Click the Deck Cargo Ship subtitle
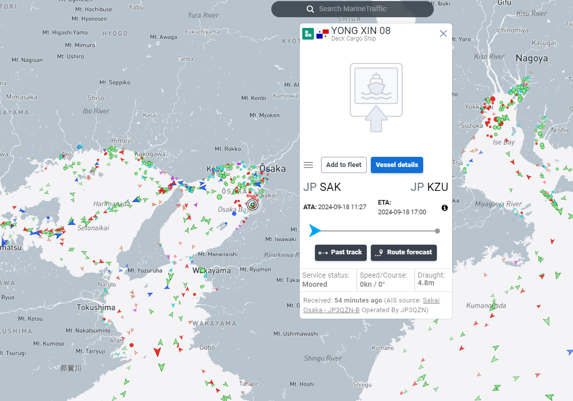 pyautogui.click(x=354, y=39)
